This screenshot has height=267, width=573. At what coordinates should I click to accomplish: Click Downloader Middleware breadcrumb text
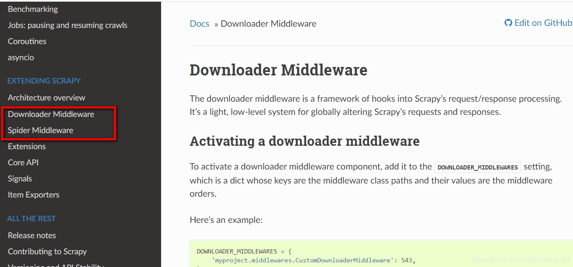pos(269,24)
